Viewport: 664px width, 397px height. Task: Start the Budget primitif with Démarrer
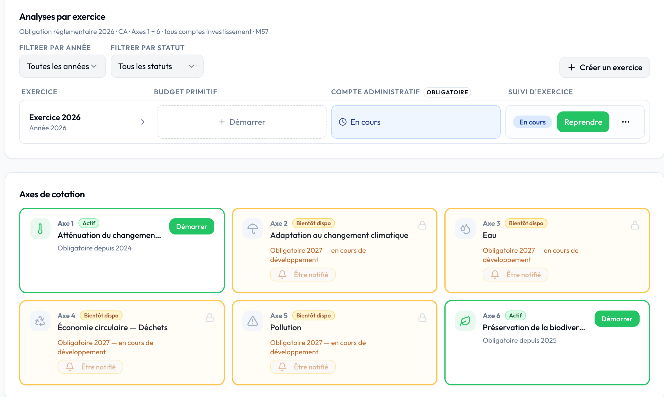(x=242, y=122)
